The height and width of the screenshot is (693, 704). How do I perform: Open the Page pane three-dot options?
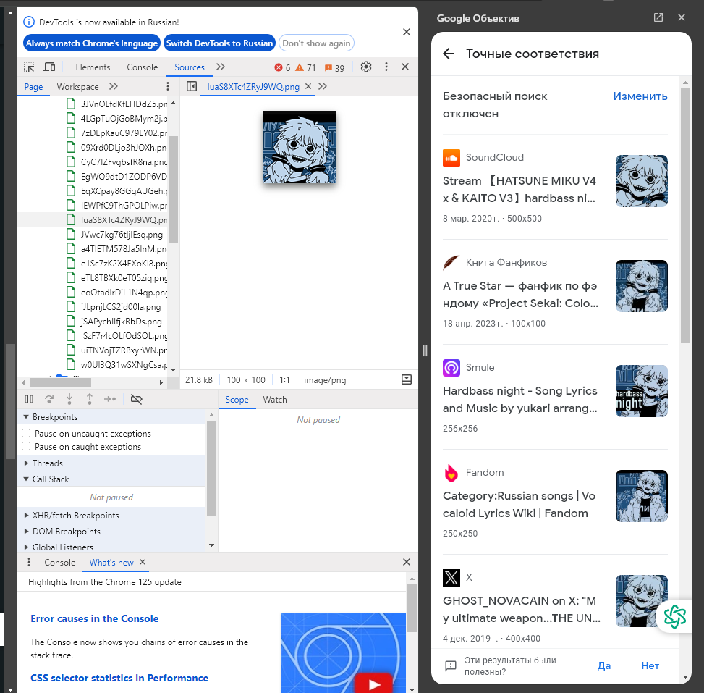[168, 86]
